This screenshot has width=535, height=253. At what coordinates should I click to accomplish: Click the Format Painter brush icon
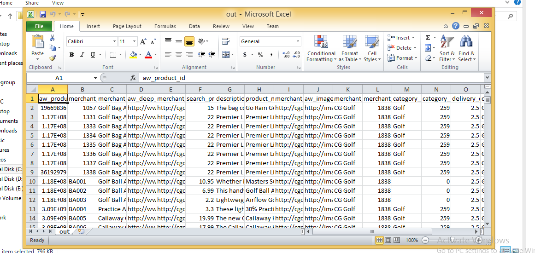[x=52, y=57]
